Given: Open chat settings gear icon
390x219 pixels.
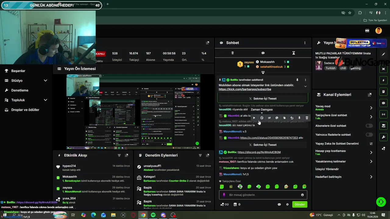Looking at the screenshot, I should [287, 204].
